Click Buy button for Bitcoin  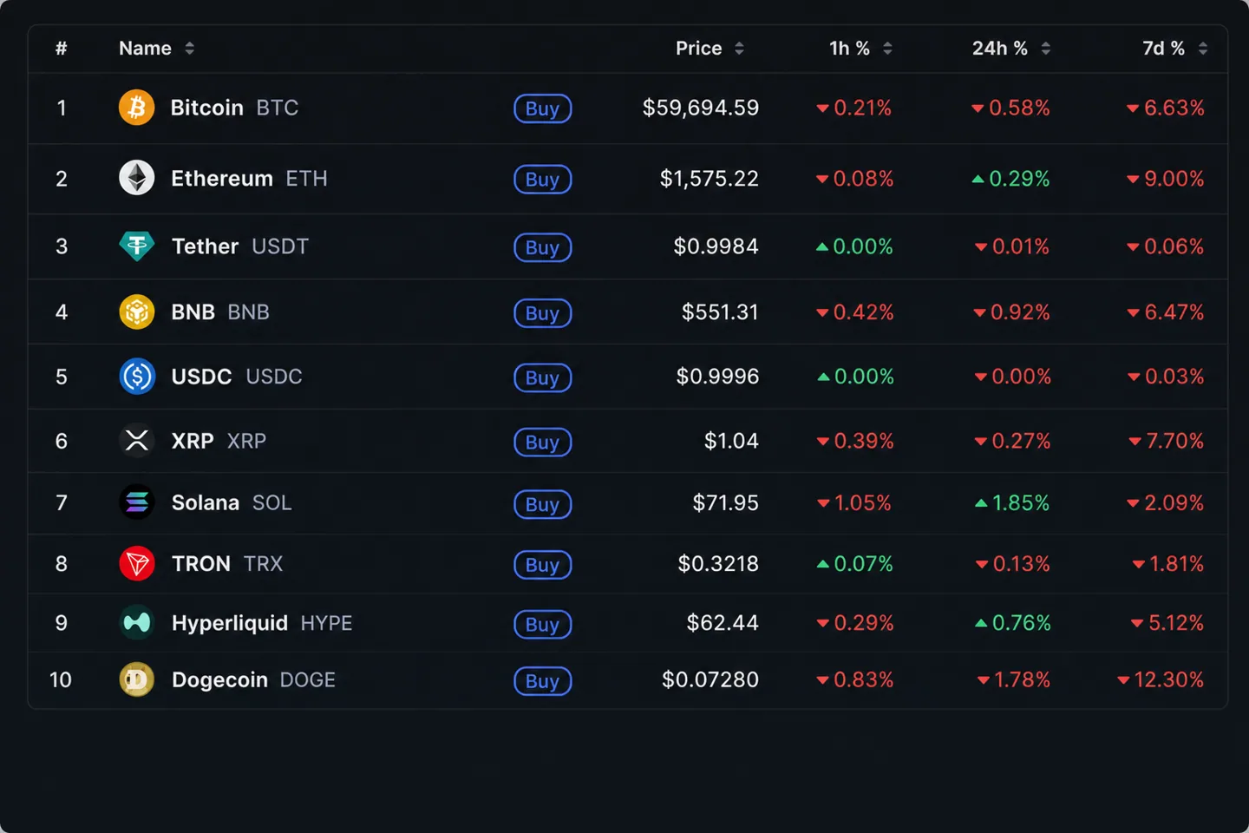point(542,108)
